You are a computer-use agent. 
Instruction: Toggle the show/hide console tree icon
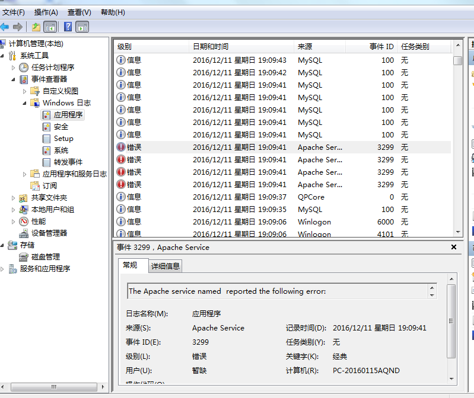pos(50,27)
